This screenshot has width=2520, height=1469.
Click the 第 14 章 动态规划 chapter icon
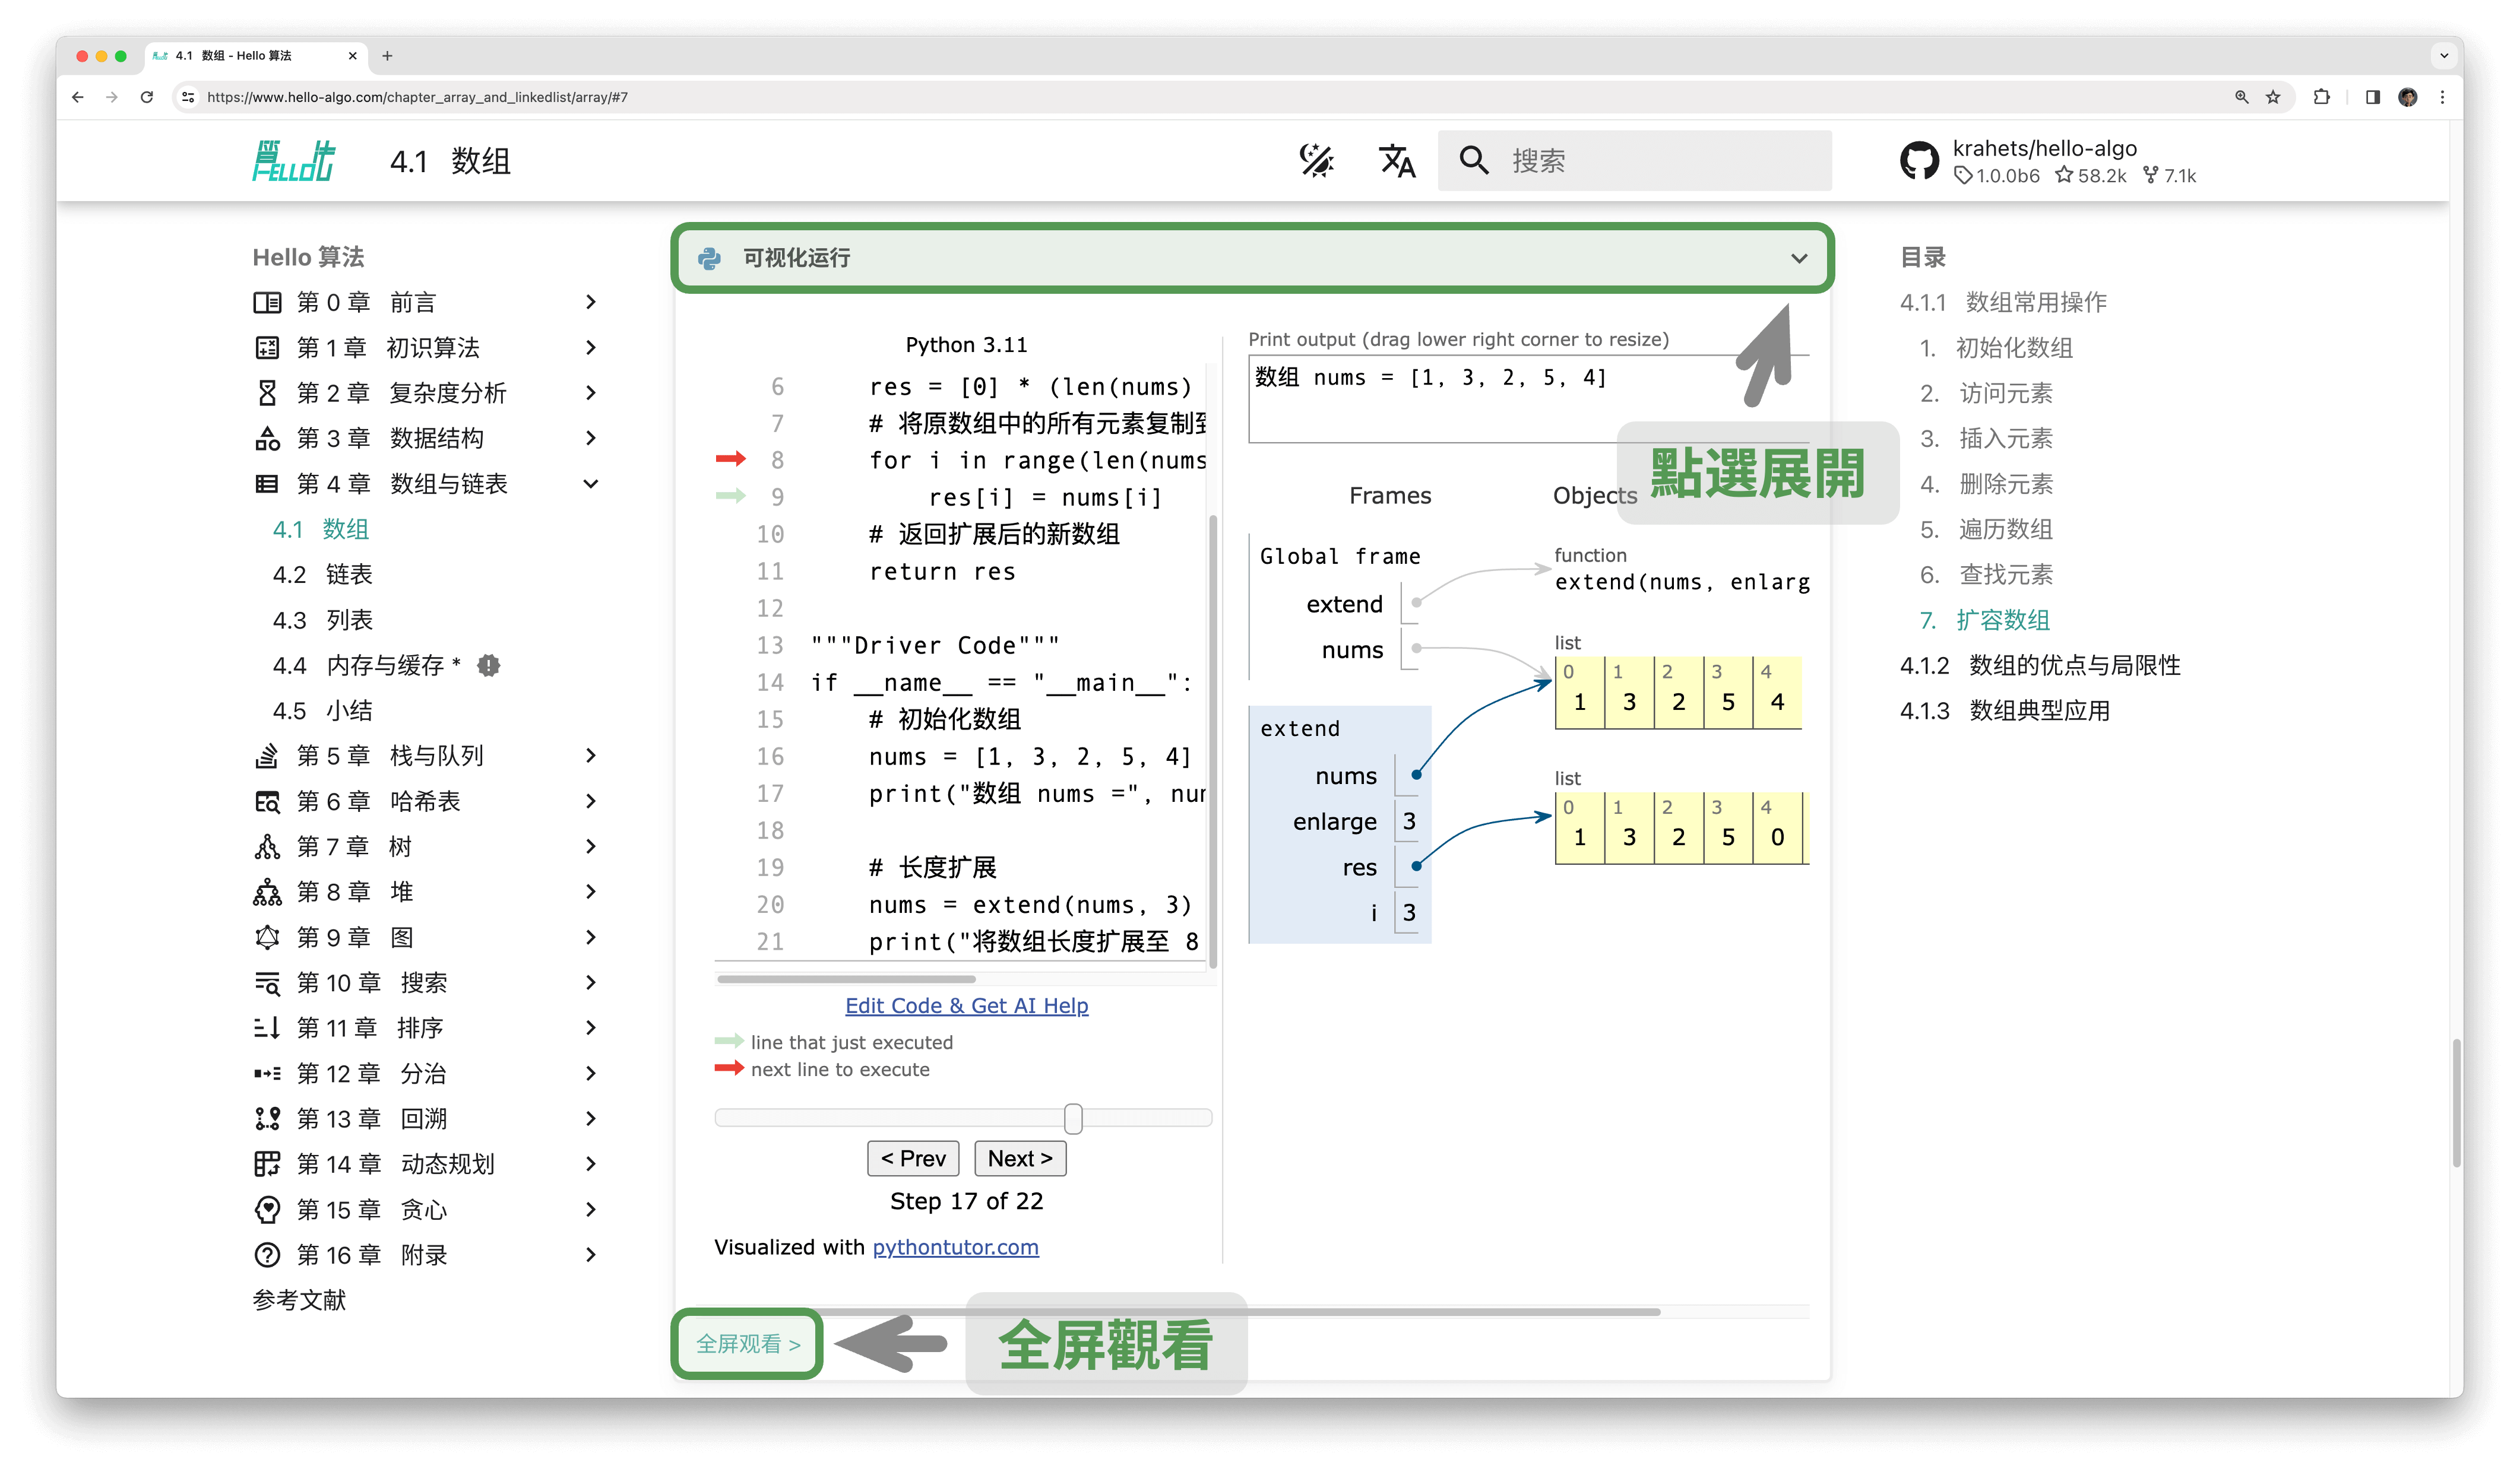267,1163
